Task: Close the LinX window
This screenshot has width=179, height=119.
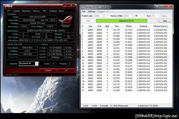Action: pyautogui.click(x=169, y=6)
